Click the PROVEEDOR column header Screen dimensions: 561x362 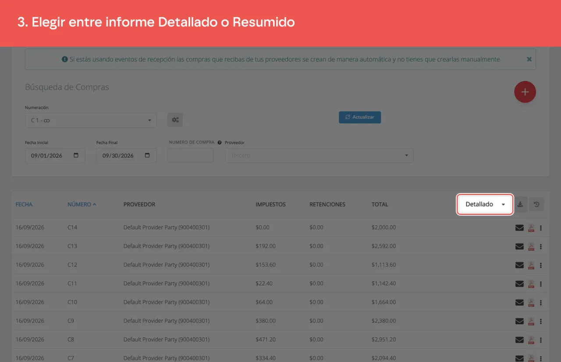coord(139,204)
